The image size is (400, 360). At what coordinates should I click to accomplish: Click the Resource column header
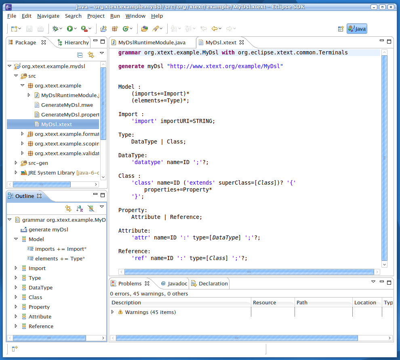tap(273, 302)
